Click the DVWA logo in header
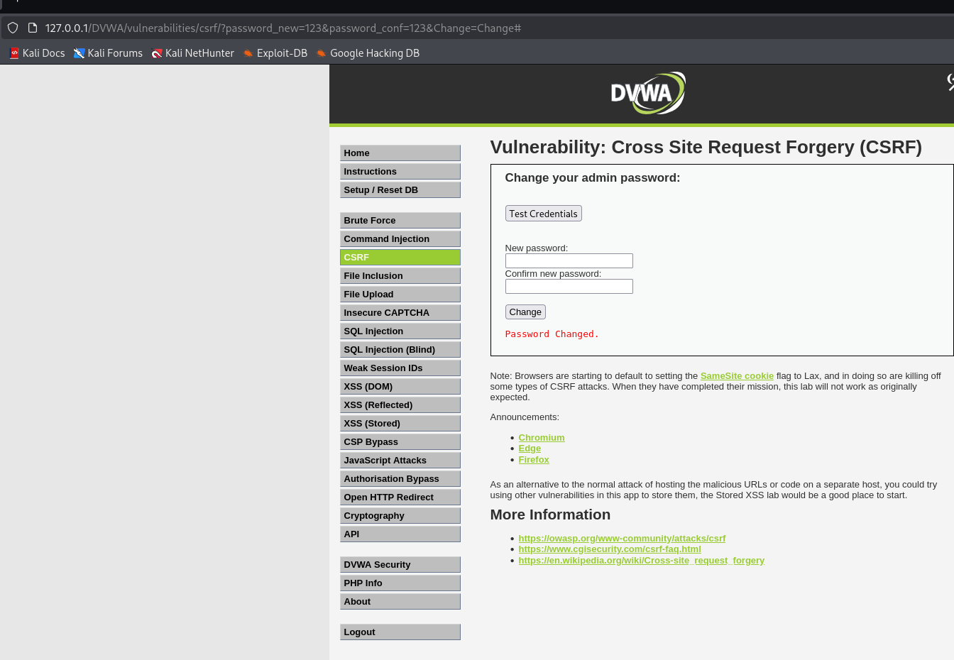The height and width of the screenshot is (660, 954). coord(648,93)
